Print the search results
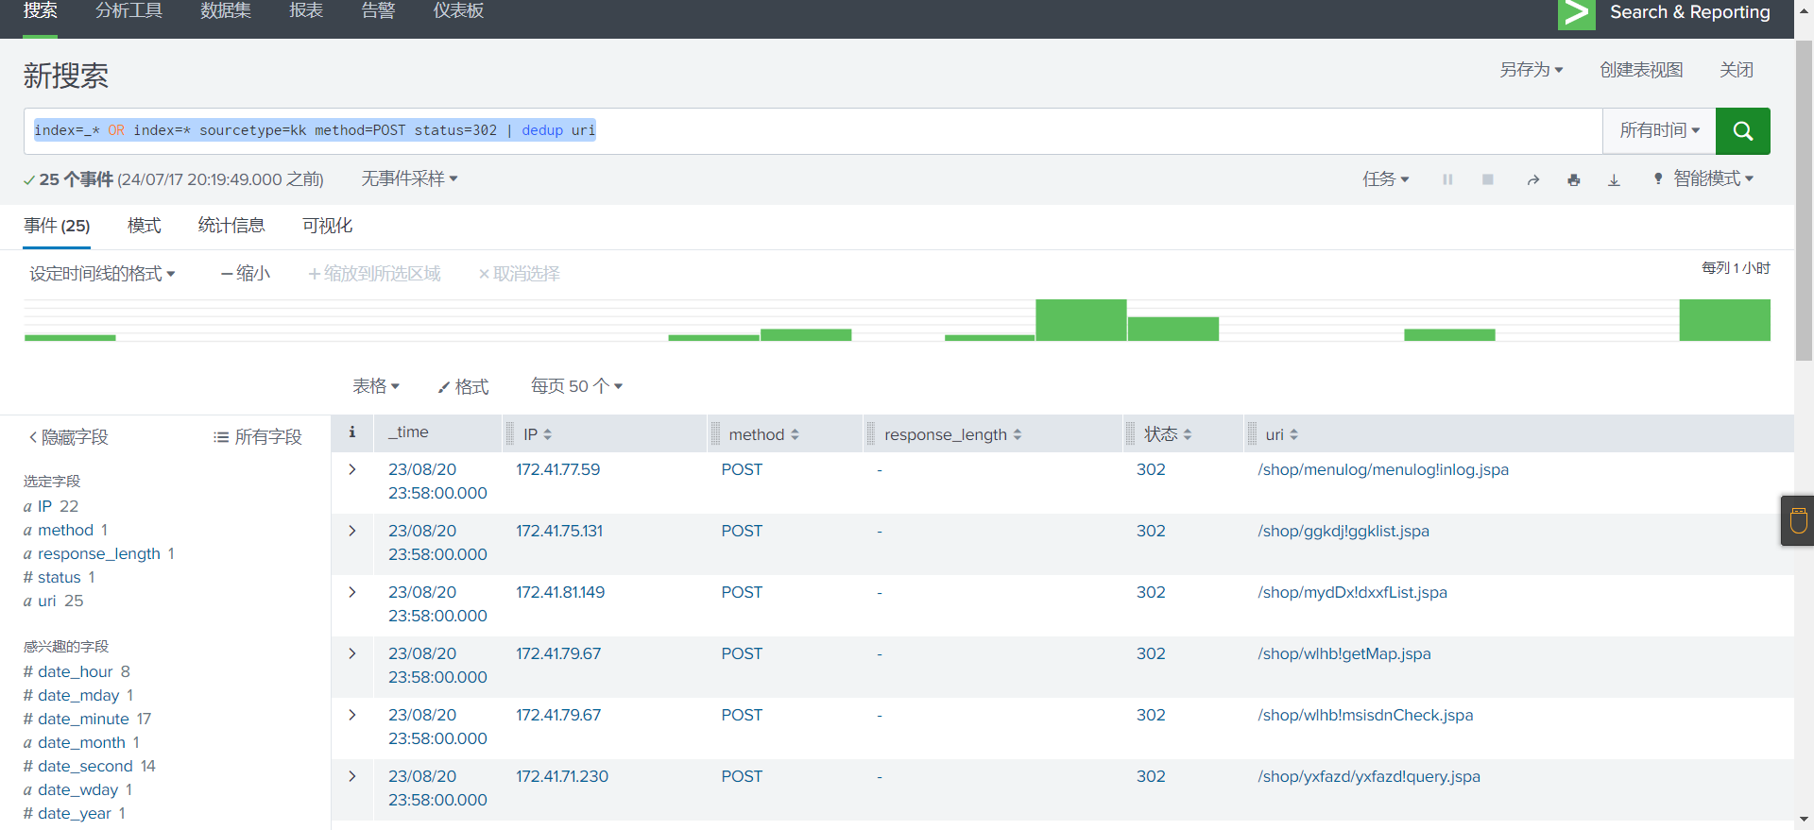The image size is (1814, 830). point(1573,179)
